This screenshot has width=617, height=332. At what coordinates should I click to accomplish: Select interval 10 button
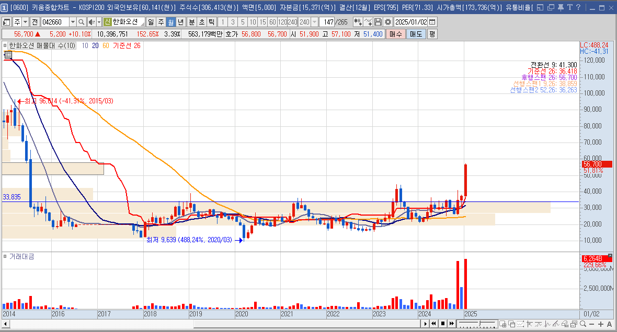tap(253, 22)
